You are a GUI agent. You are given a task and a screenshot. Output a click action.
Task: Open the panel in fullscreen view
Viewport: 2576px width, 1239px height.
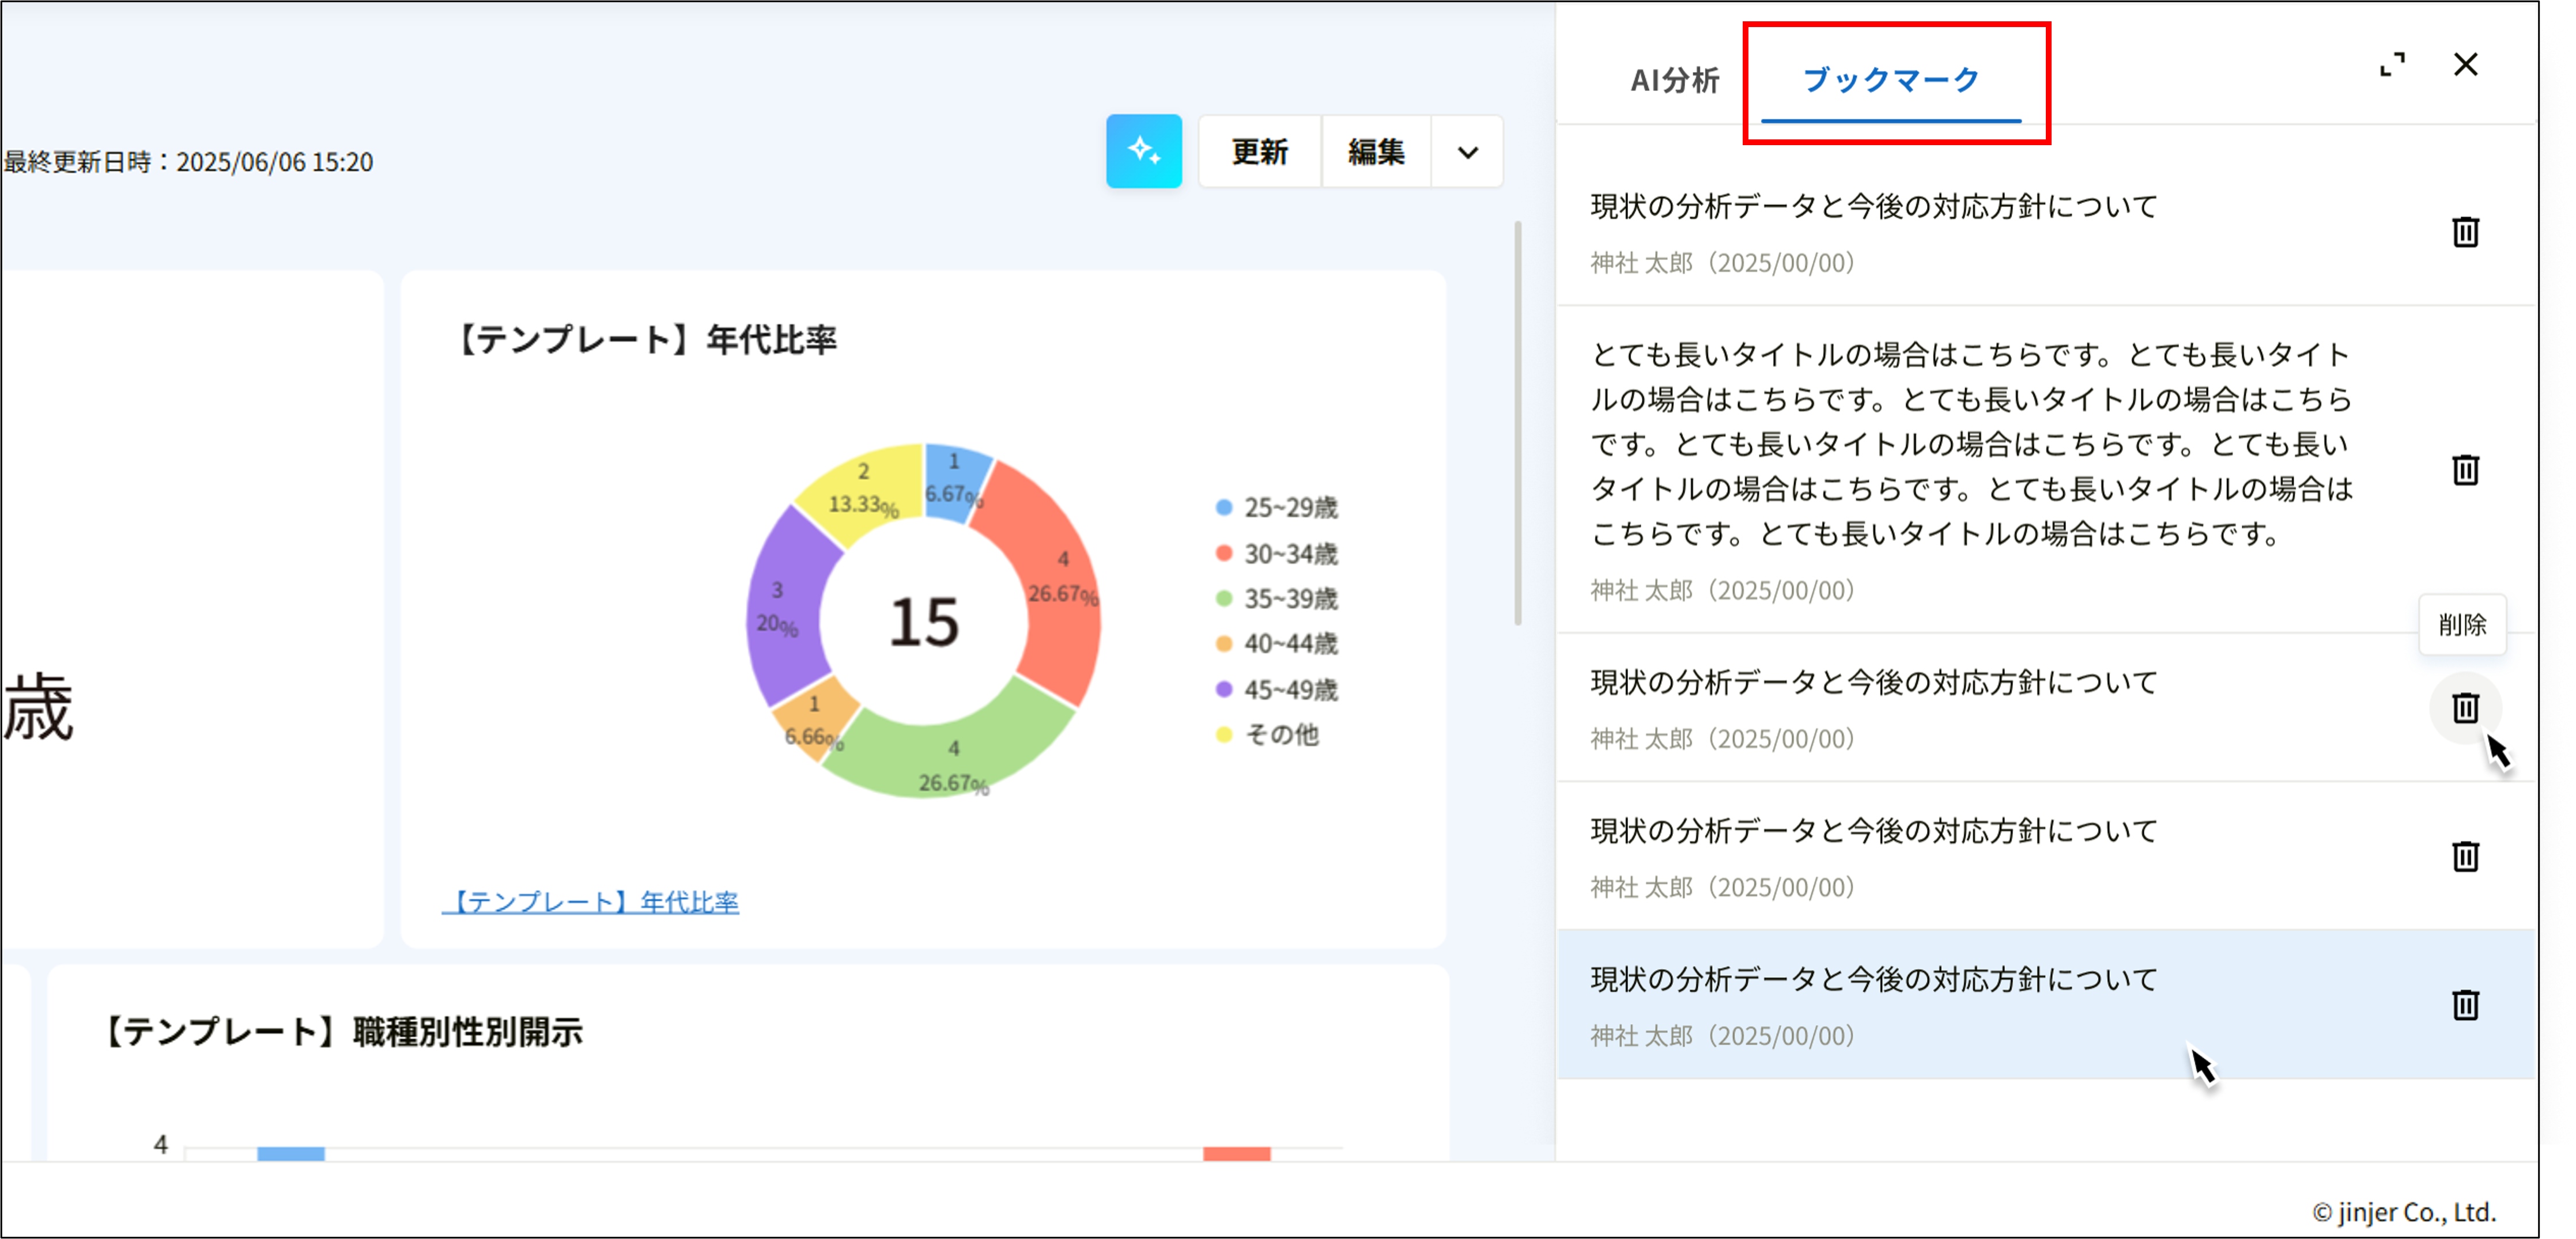[2394, 64]
